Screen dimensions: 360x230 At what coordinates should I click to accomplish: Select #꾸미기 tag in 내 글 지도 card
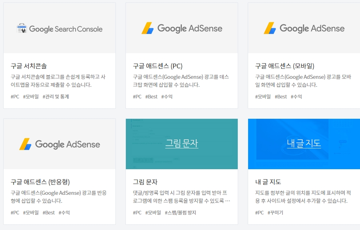275,212
